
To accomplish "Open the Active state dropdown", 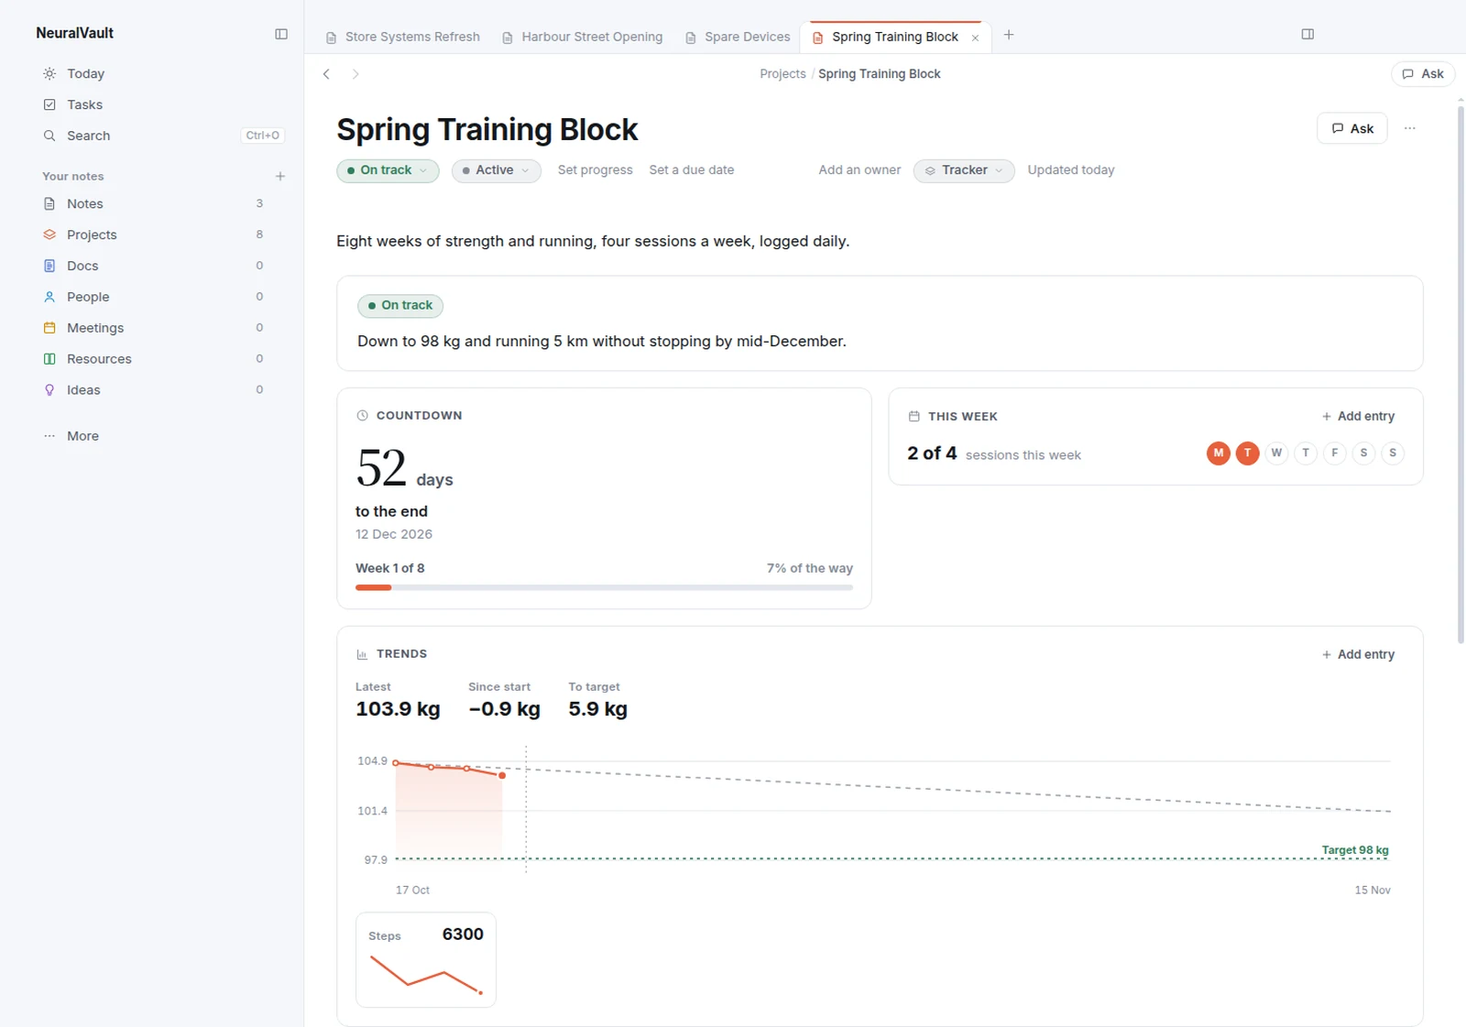I will 496,170.
